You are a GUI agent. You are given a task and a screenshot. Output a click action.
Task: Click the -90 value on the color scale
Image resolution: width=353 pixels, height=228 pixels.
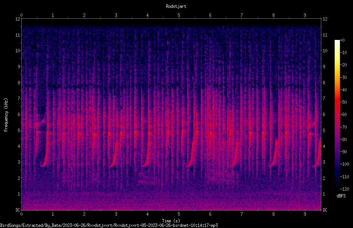click(x=344, y=152)
